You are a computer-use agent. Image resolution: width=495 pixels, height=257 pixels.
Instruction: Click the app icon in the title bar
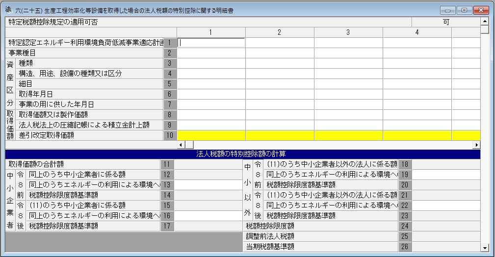[8, 10]
